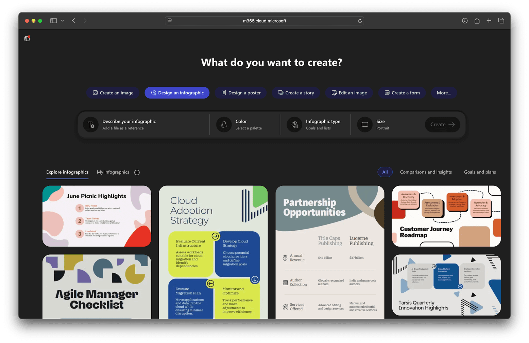Open a new tab with plus icon
The width and height of the screenshot is (529, 343).
[x=489, y=21]
